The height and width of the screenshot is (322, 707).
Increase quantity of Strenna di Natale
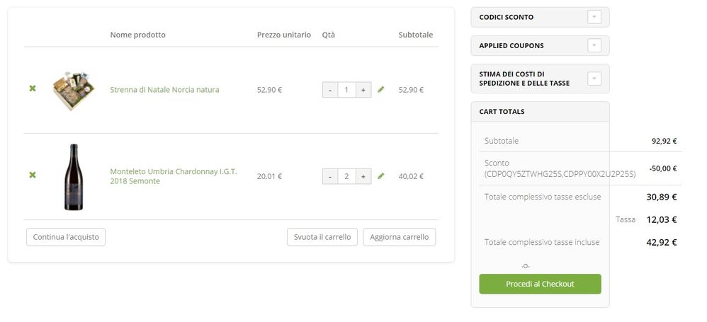point(363,90)
